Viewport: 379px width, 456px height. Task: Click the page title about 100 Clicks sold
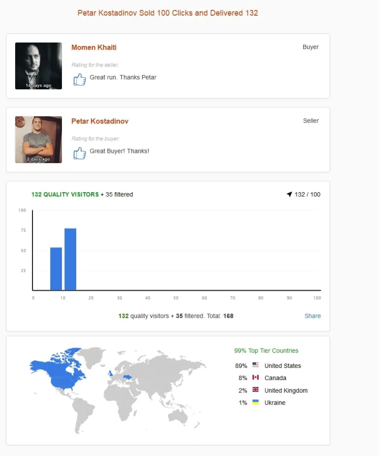(168, 13)
